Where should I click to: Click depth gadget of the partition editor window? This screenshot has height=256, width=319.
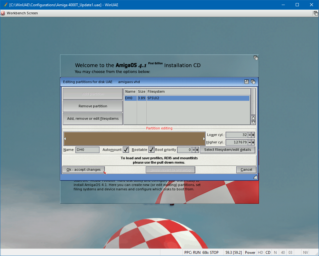[253, 82]
